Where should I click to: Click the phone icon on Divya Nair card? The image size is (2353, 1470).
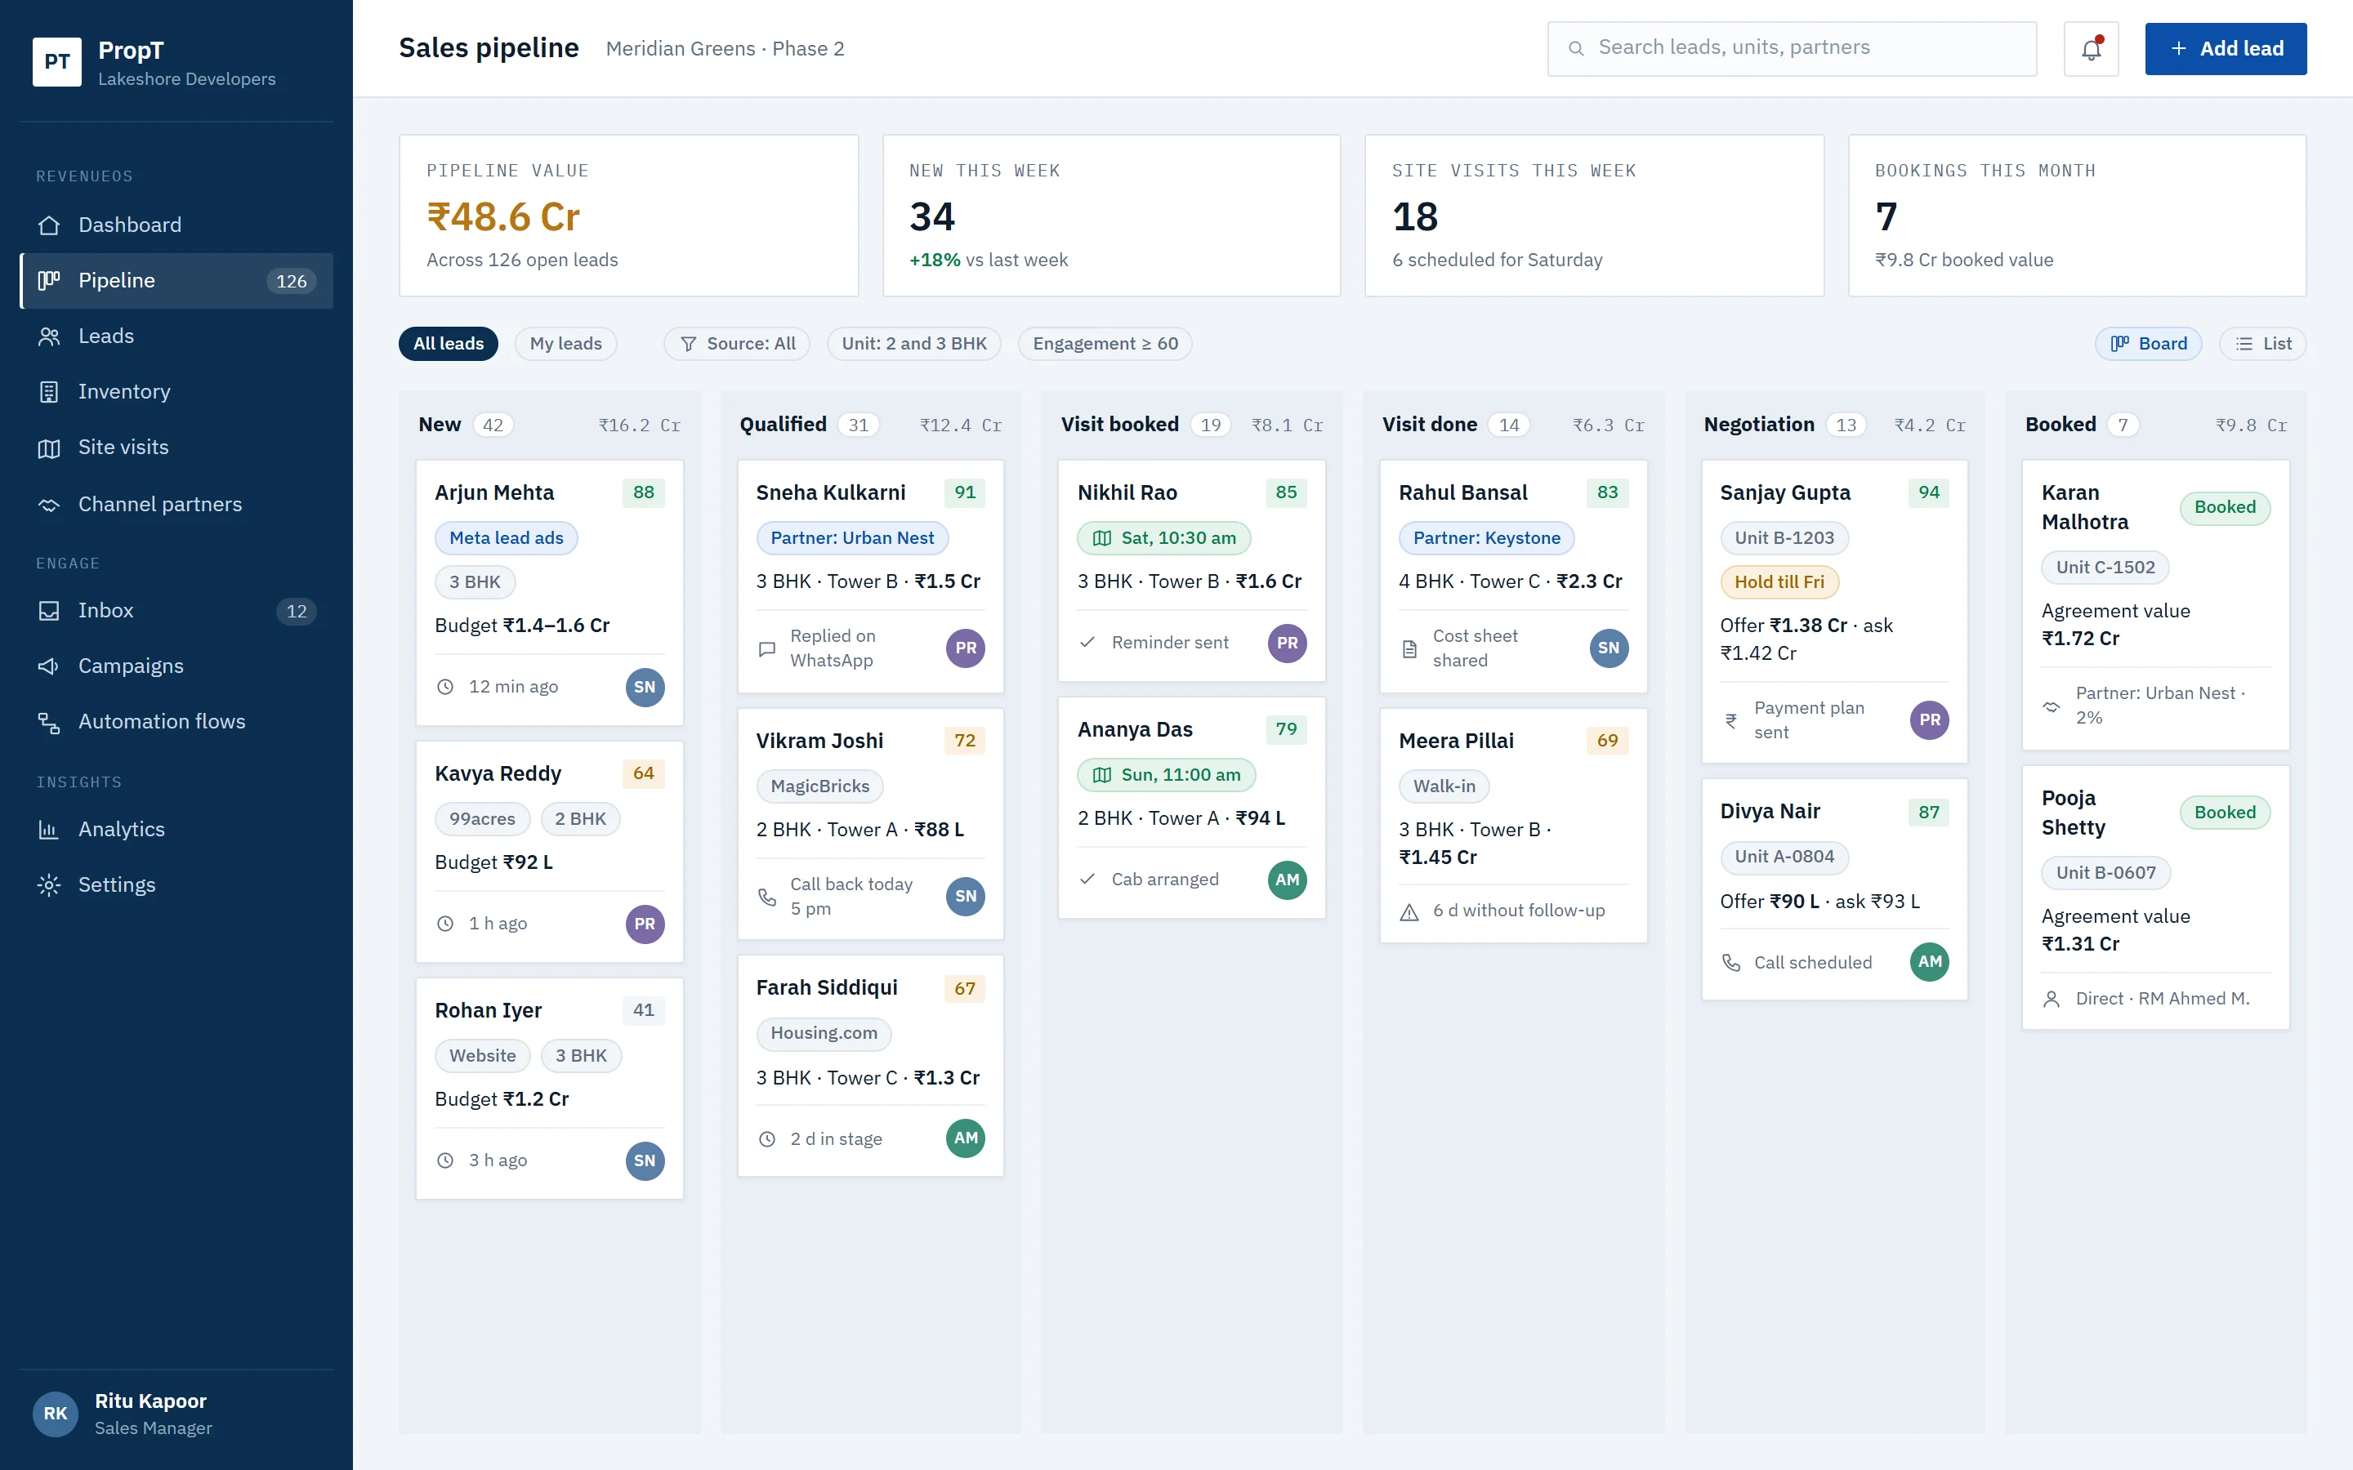pos(1730,963)
